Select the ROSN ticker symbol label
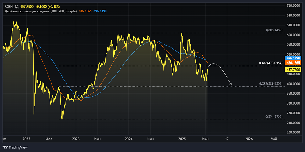The image size is (305, 152). [x=9, y=6]
